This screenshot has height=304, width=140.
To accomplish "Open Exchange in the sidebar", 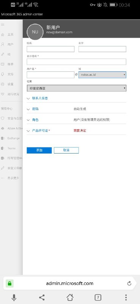I will point(14,138).
